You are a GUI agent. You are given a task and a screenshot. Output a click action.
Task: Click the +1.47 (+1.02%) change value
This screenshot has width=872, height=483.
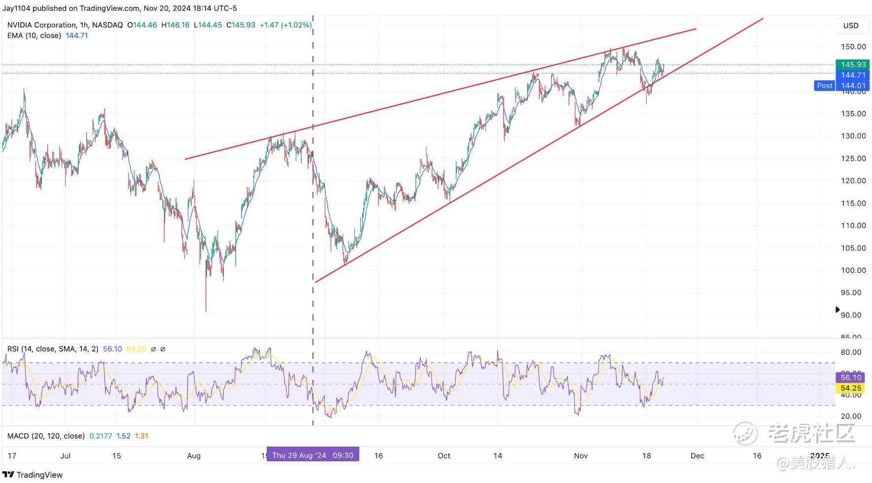tap(285, 25)
